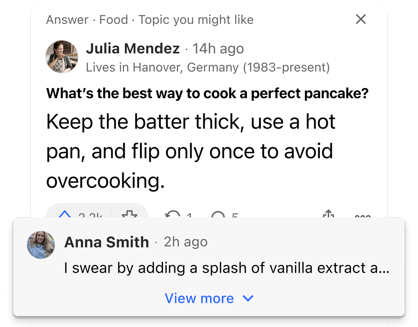Click the chevron beside View more
Image resolution: width=418 pixels, height=327 pixels.
click(x=248, y=298)
